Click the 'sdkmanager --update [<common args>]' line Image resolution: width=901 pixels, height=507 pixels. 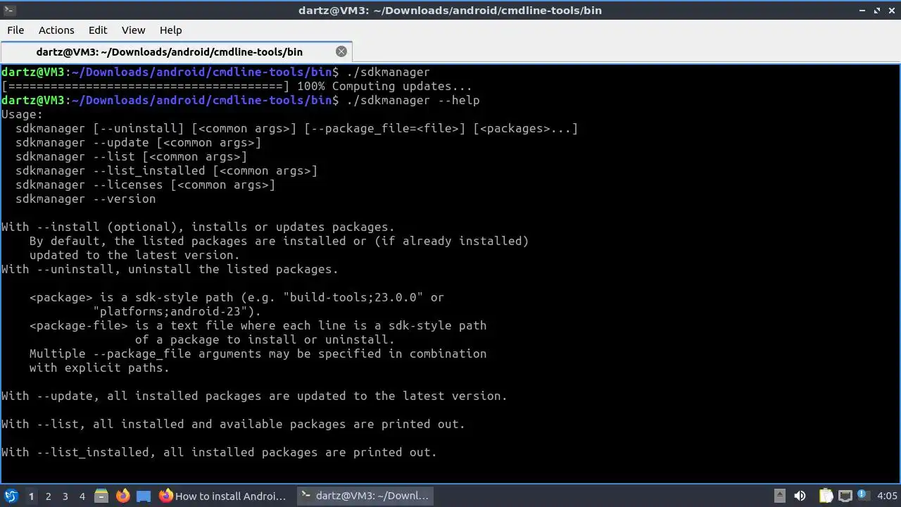(138, 142)
